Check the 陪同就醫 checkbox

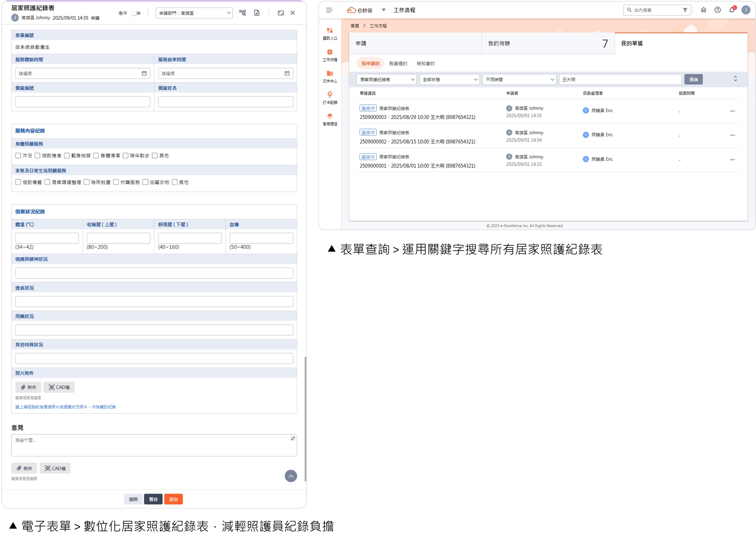click(87, 182)
